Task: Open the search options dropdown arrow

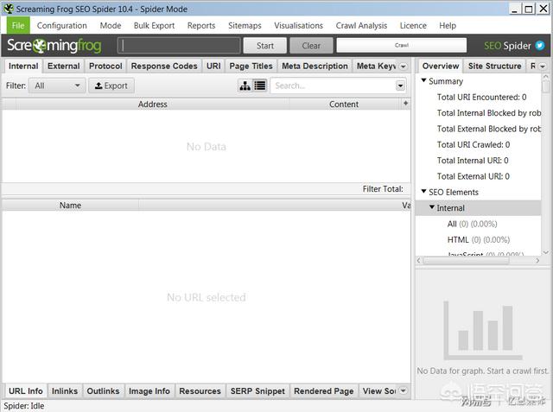Action: [400, 86]
